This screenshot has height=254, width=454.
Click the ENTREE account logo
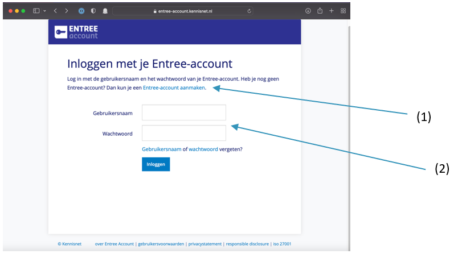pos(76,32)
